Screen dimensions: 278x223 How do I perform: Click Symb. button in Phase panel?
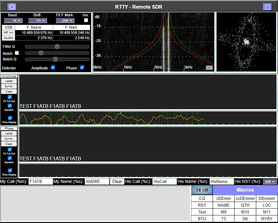(9, 139)
